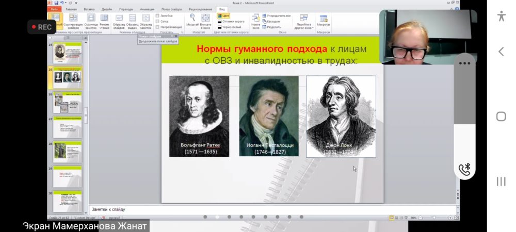This screenshot has height=232, width=516.
Task: Click the Иоганн Песталоцци portrait on slide
Action: pyautogui.click(x=269, y=116)
